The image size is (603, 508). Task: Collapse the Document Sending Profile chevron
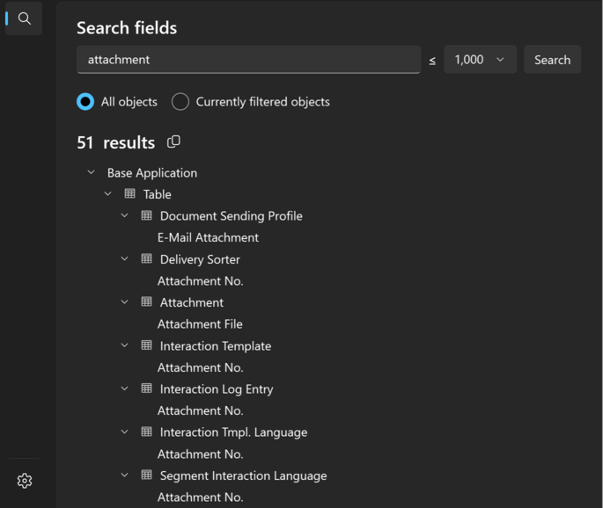125,215
